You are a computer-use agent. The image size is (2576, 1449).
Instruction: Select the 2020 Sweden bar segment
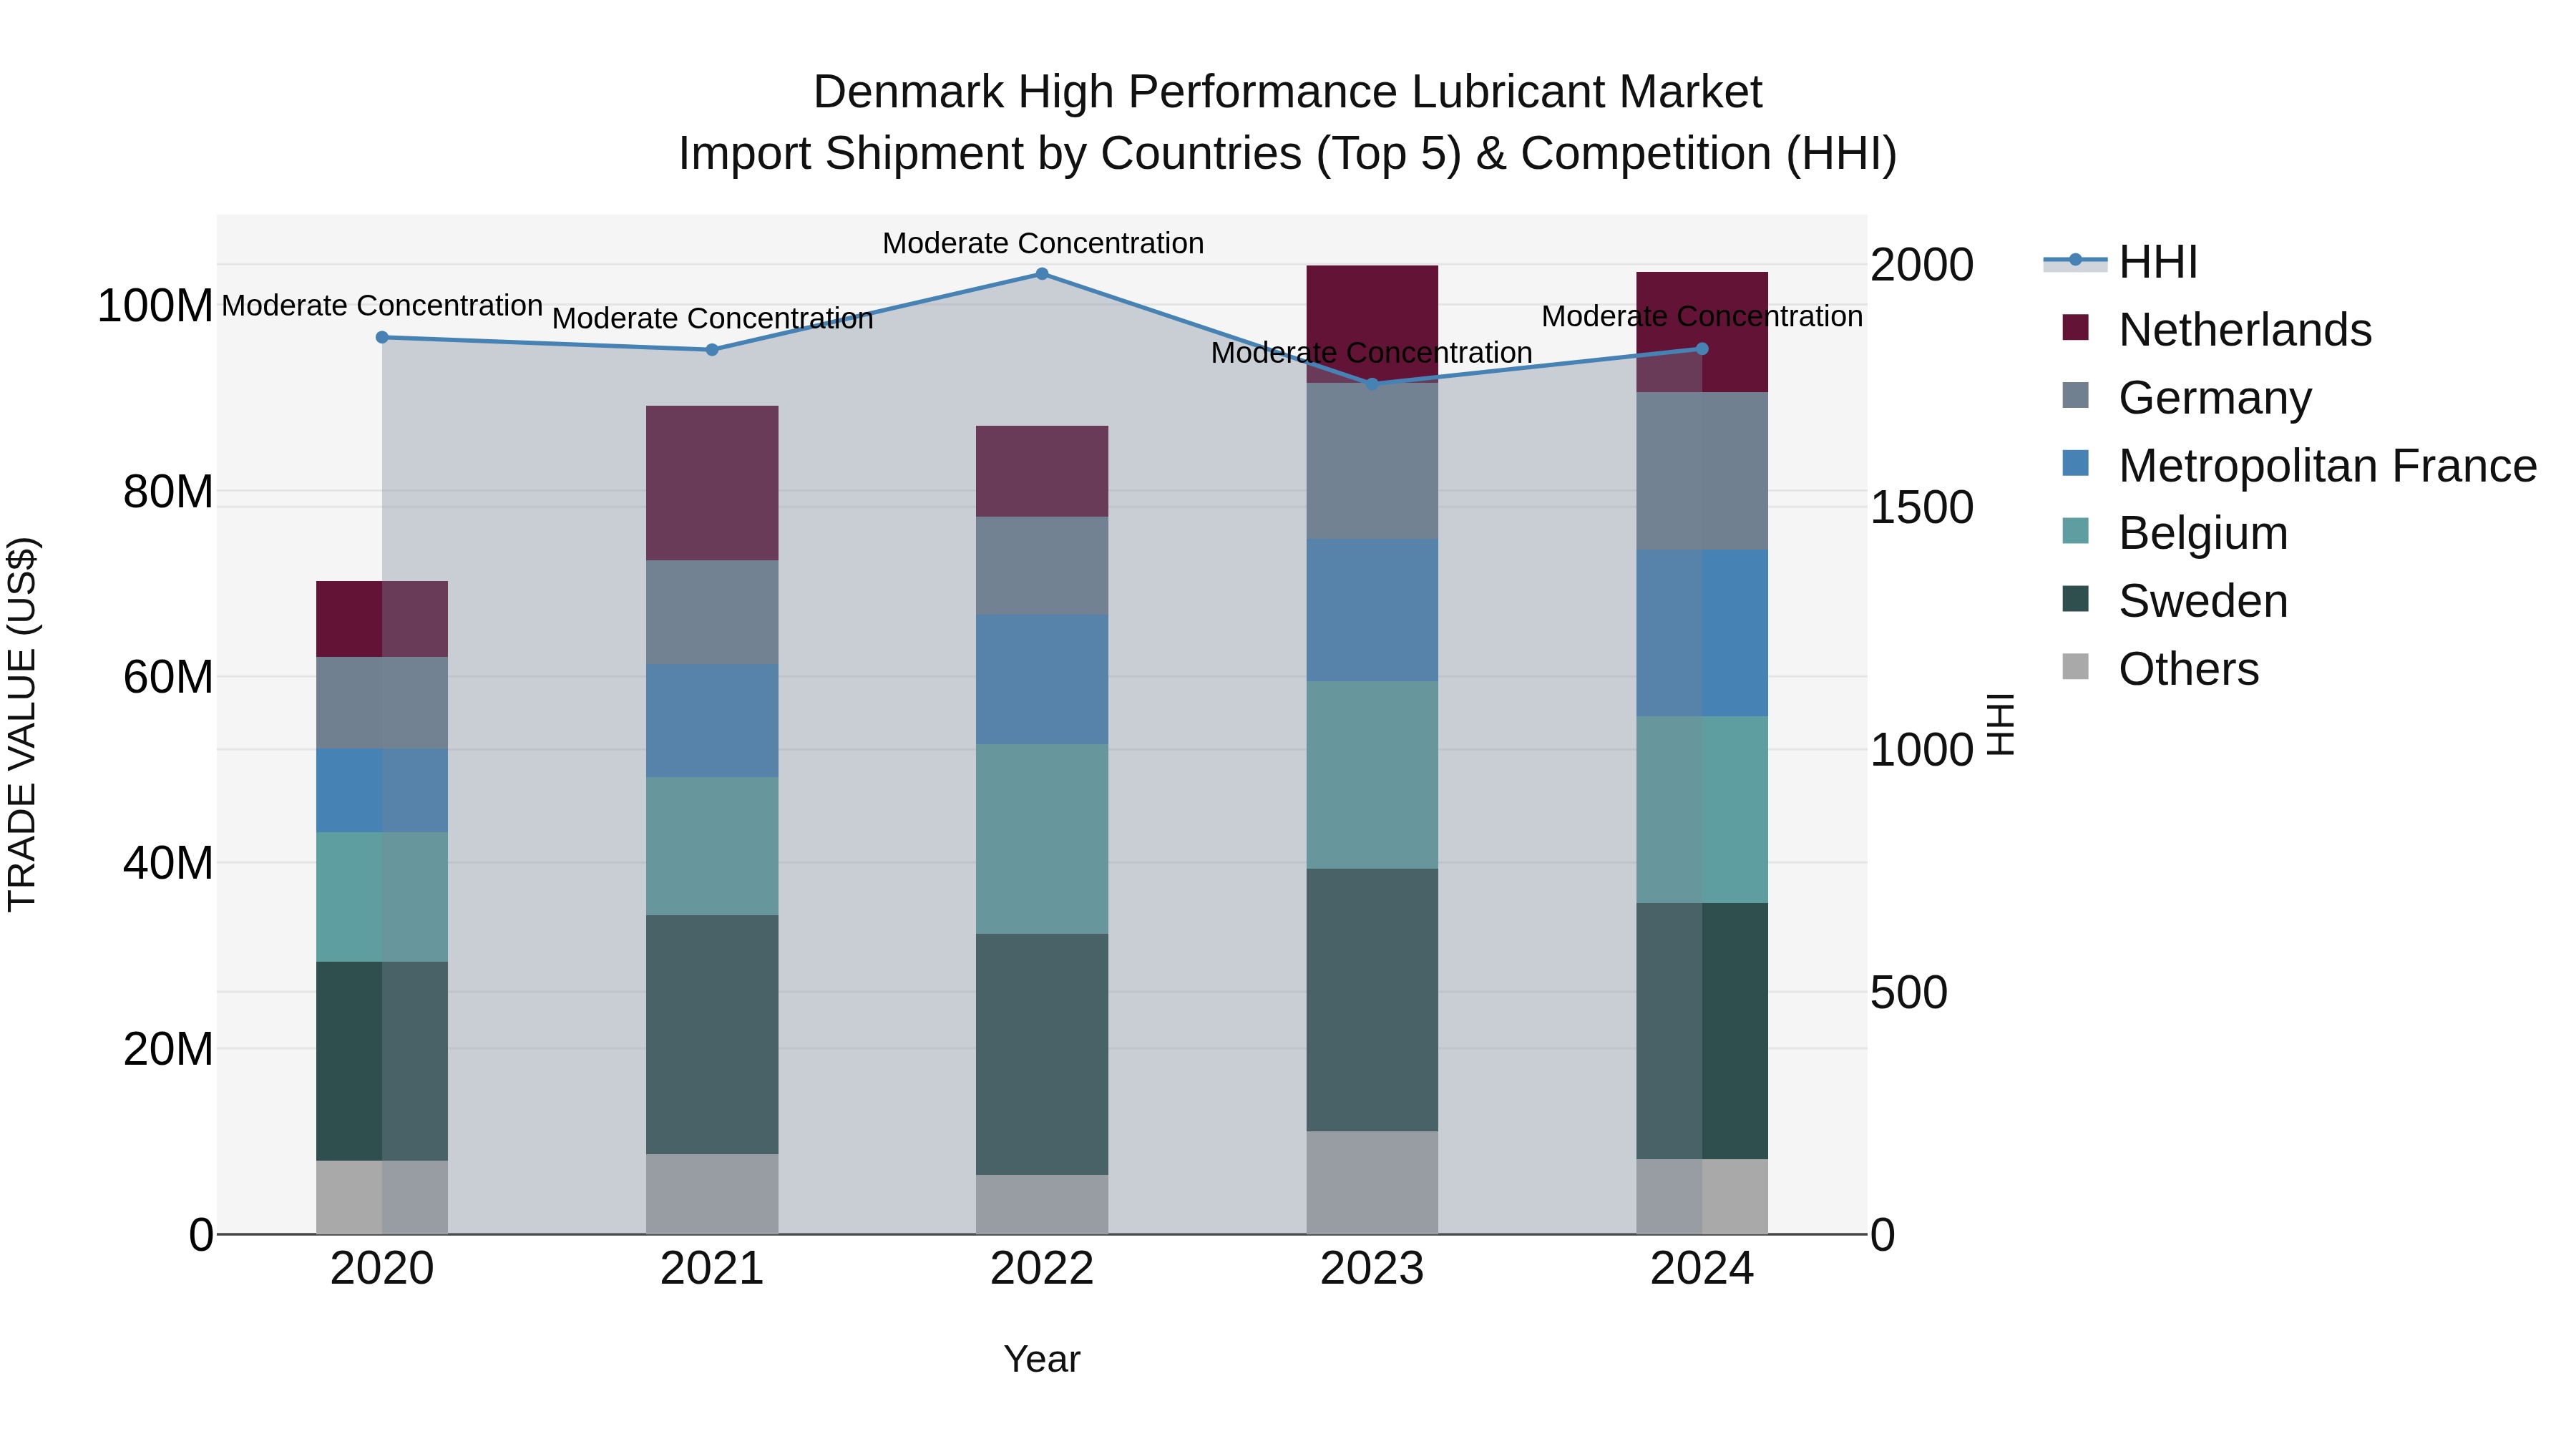pos(382,1061)
